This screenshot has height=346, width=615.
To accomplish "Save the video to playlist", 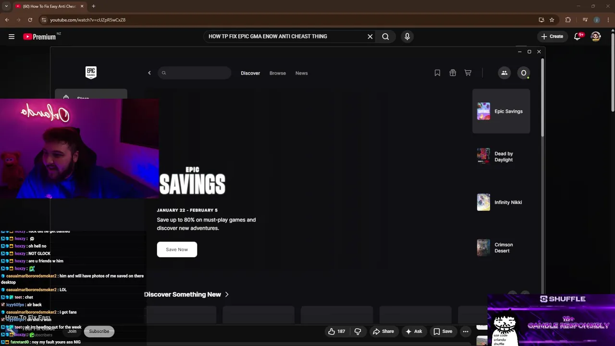I will [x=443, y=332].
